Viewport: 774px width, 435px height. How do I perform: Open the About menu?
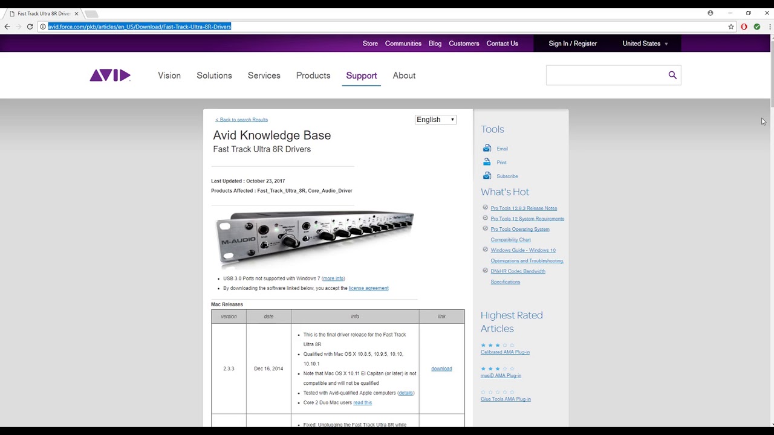[x=404, y=76]
